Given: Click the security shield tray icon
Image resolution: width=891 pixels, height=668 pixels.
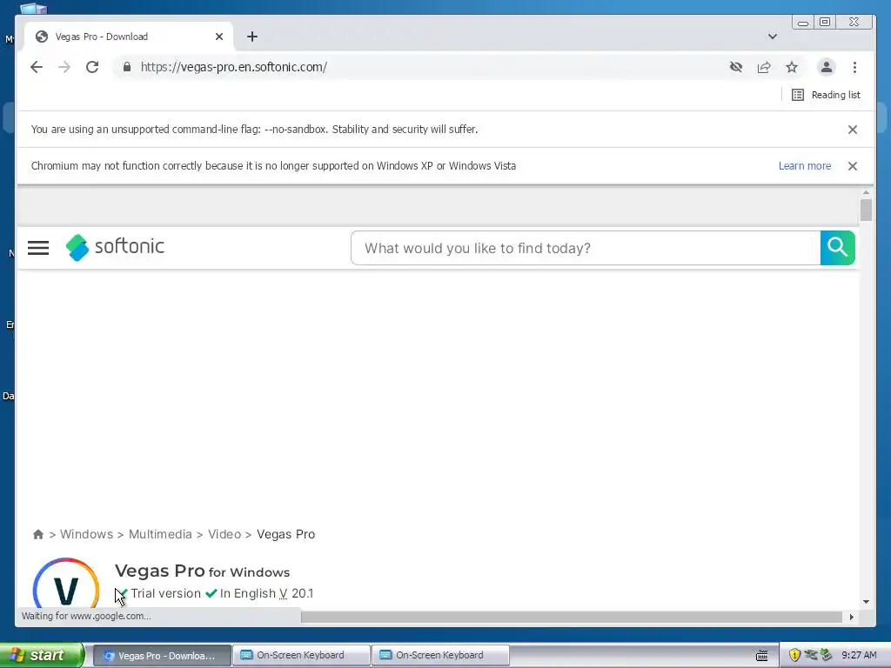Looking at the screenshot, I should pyautogui.click(x=794, y=656).
